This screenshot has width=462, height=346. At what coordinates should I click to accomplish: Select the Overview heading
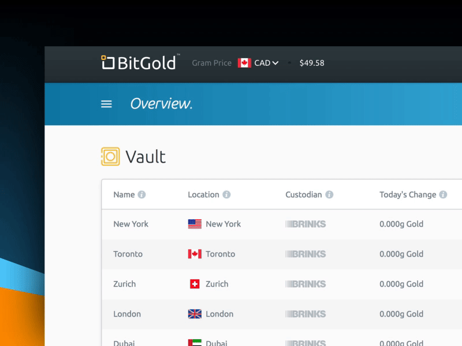tap(162, 104)
